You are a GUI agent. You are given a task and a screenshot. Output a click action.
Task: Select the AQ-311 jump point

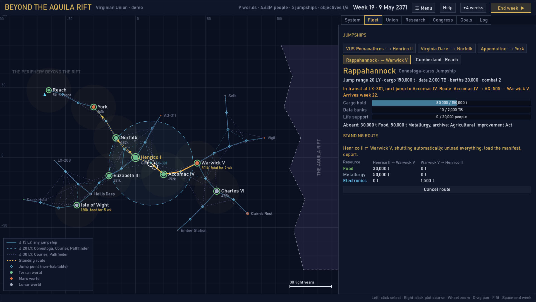pos(161,115)
